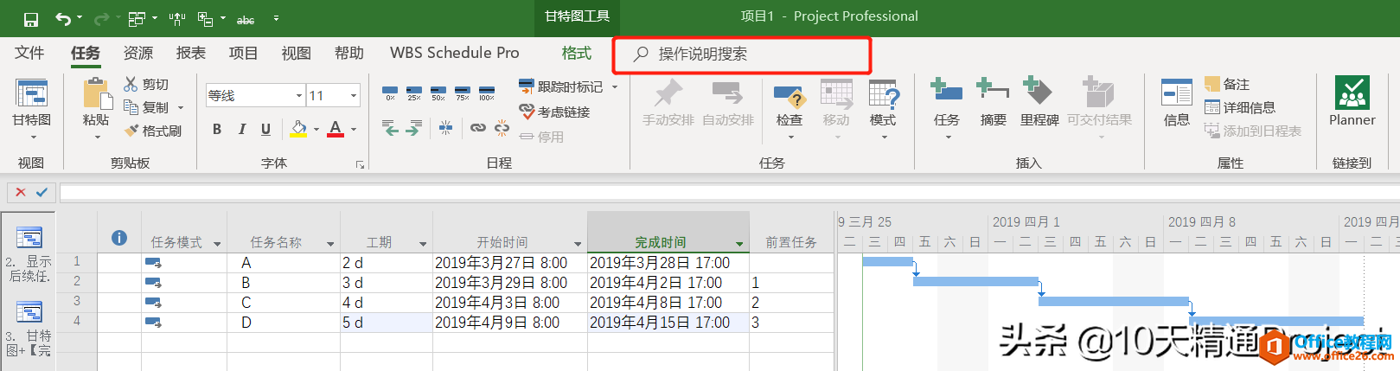Toggle Italic formatting
This screenshot has height=371, width=1400.
(241, 129)
